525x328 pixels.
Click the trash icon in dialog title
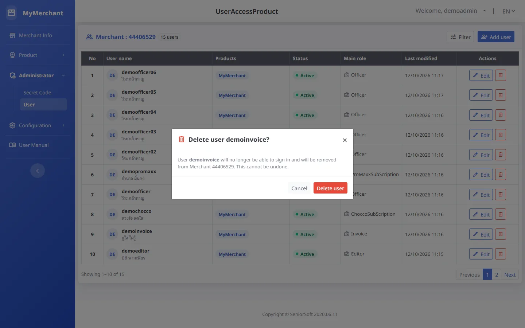[182, 139]
